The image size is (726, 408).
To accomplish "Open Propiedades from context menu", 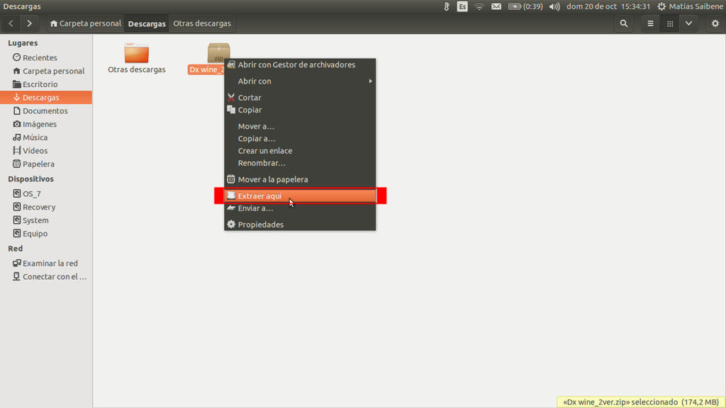I will coord(300,225).
